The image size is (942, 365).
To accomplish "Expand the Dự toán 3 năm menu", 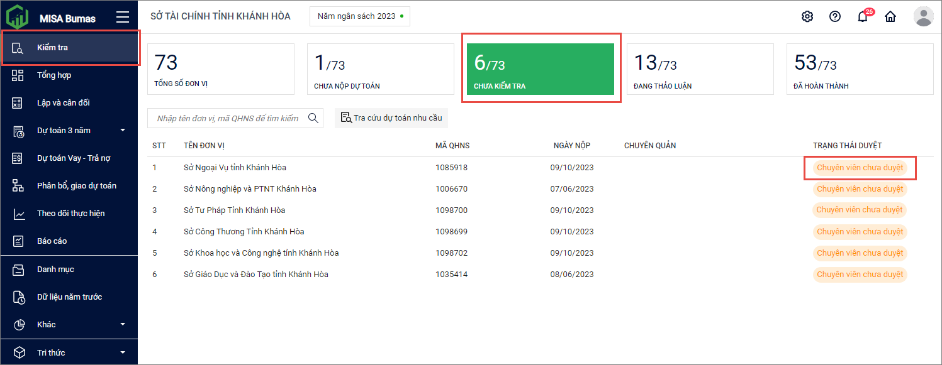I will [123, 131].
